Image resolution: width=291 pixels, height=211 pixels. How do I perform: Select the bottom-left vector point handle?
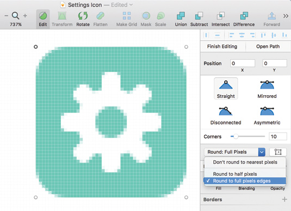pyautogui.click(x=36, y=197)
